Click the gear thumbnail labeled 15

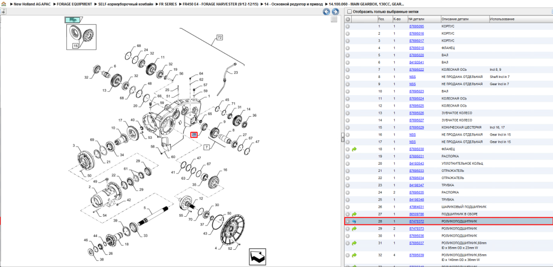point(81,36)
